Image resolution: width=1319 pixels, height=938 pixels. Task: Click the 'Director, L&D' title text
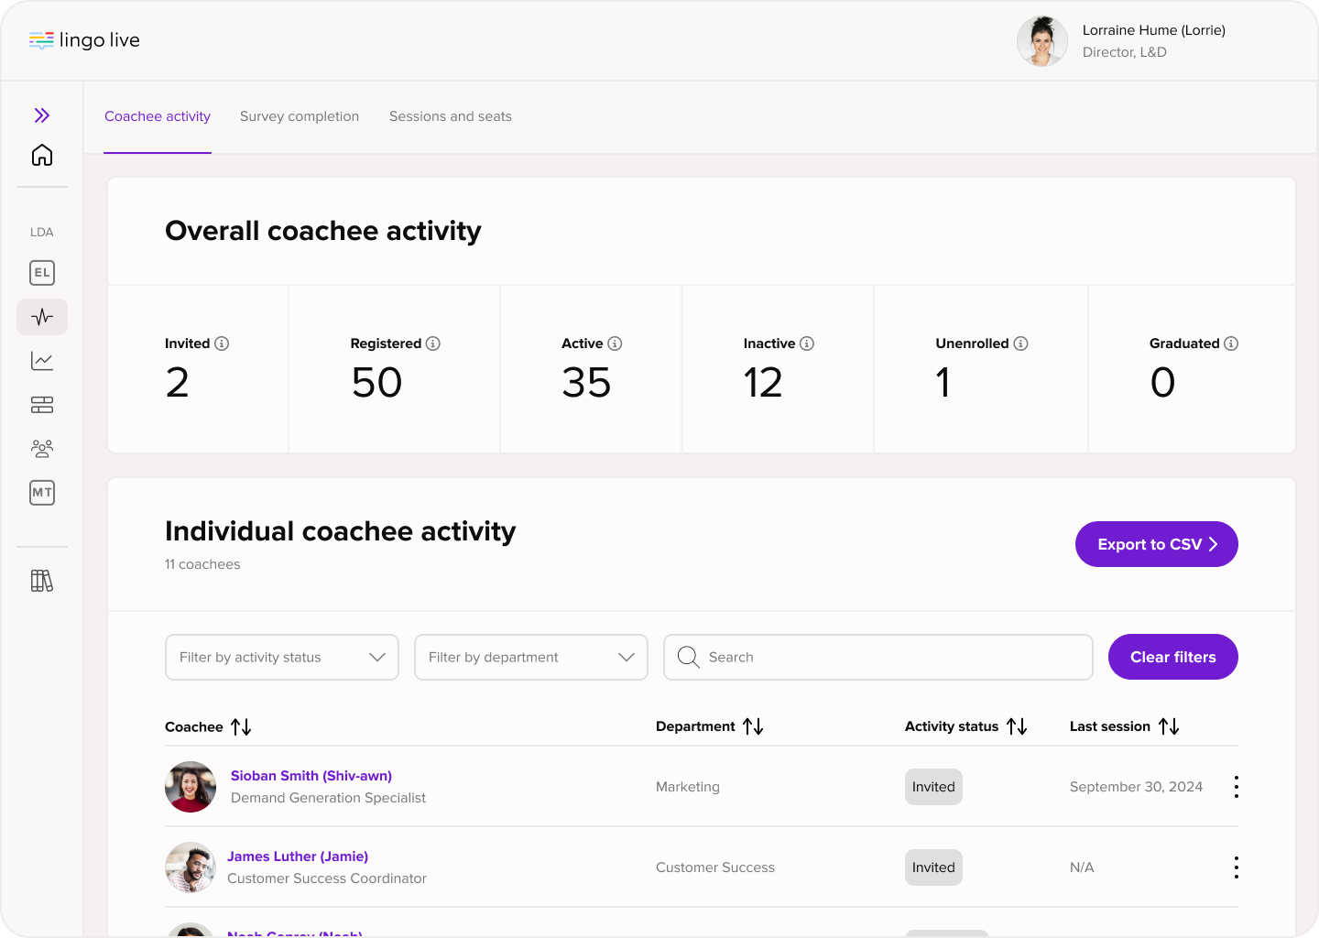[x=1125, y=52]
